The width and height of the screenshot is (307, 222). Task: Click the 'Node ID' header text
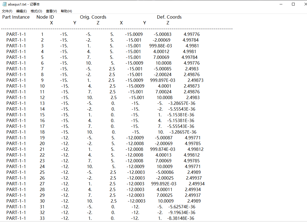click(45, 17)
